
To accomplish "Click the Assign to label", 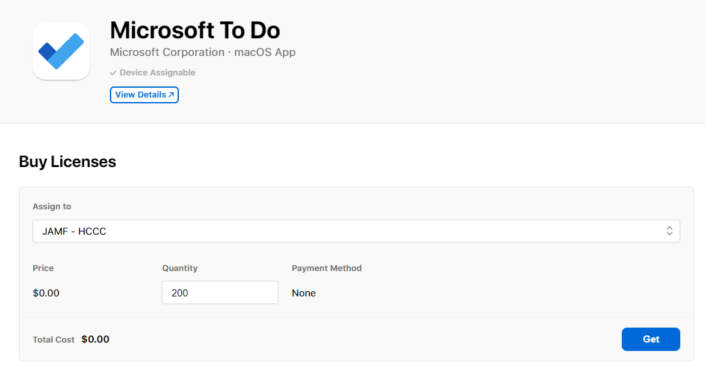I will pyautogui.click(x=52, y=206).
